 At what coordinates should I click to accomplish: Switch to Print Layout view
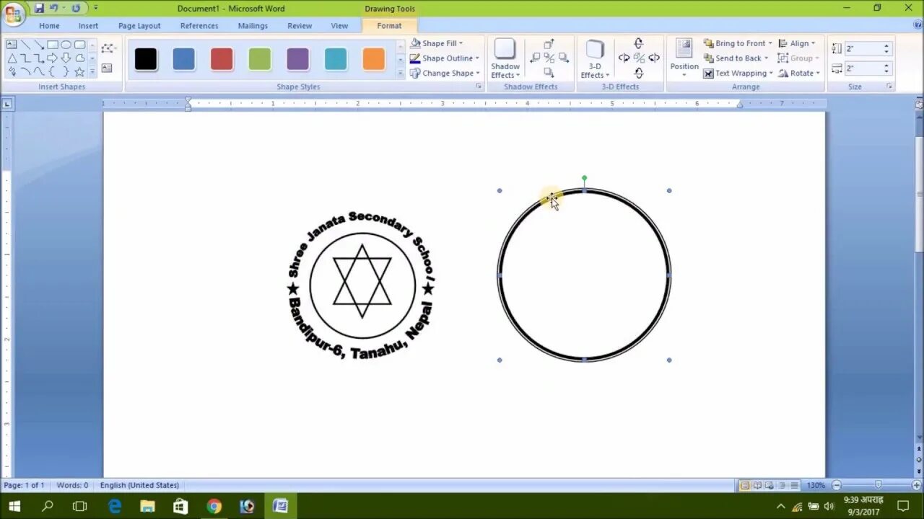pos(744,485)
